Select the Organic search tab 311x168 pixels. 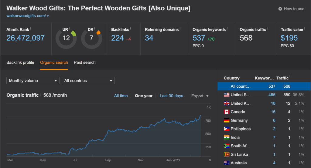click(x=54, y=62)
